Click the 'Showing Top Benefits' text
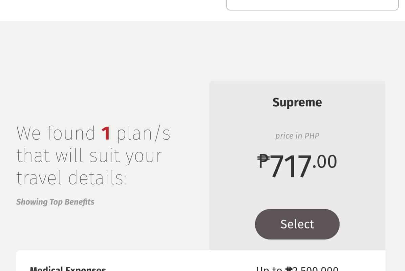The image size is (405, 271). pyautogui.click(x=55, y=202)
